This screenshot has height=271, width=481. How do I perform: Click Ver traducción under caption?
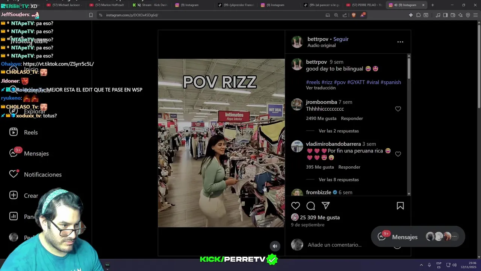321,88
